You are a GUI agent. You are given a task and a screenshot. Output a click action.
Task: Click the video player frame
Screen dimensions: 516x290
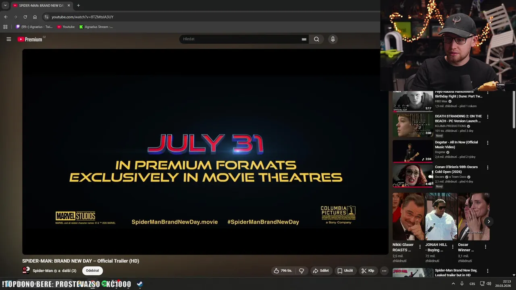205,151
